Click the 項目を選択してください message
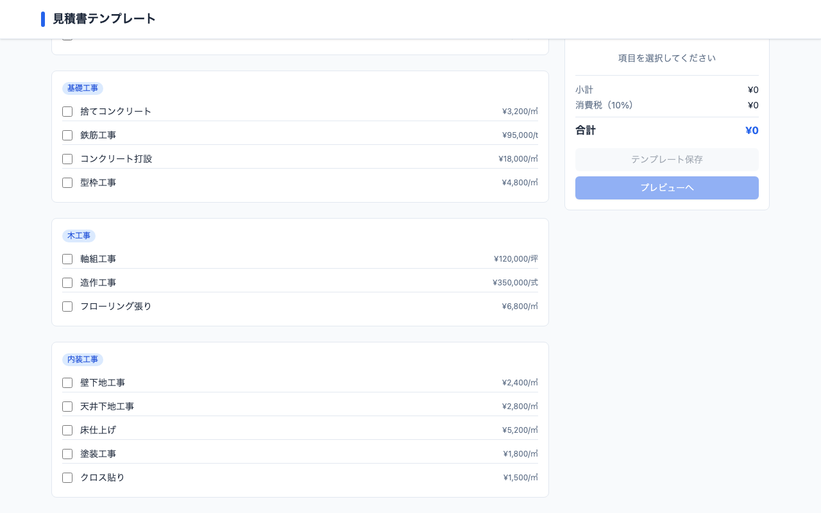Viewport: 821px width, 513px height. point(667,58)
